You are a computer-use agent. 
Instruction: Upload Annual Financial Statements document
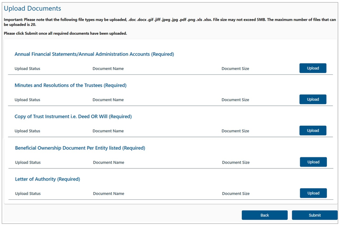click(x=313, y=68)
